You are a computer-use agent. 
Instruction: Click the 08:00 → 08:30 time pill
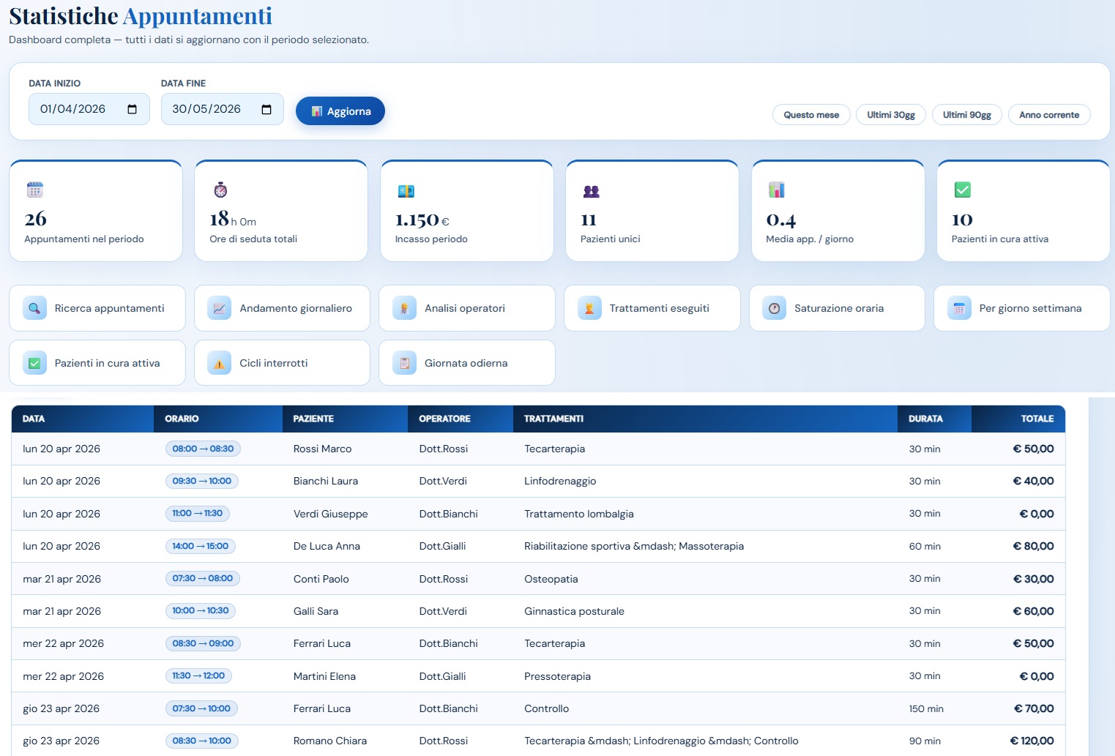pos(202,449)
